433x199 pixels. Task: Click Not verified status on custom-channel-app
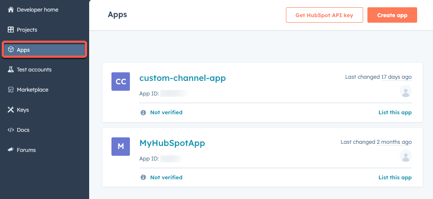click(x=166, y=113)
